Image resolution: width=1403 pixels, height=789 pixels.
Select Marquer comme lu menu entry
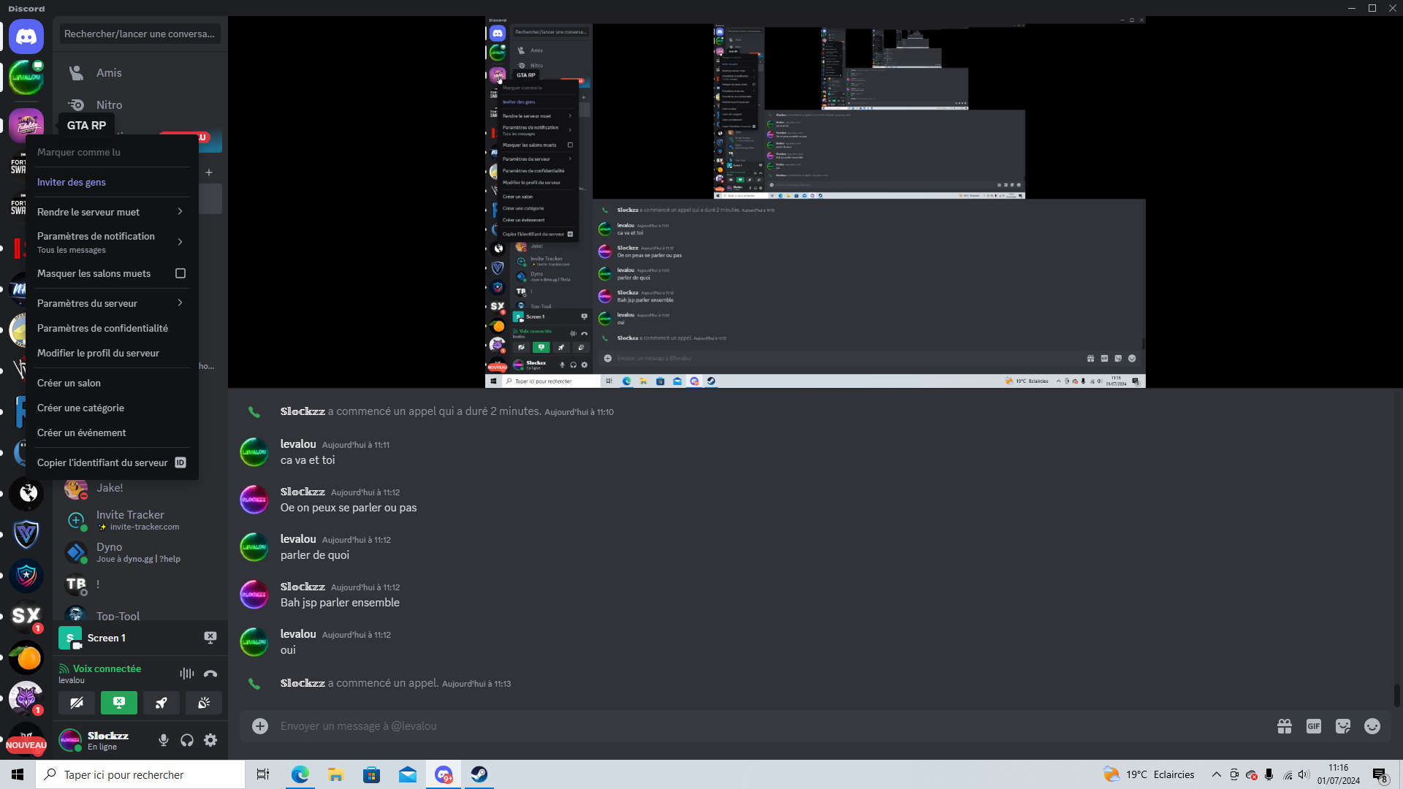(x=110, y=152)
